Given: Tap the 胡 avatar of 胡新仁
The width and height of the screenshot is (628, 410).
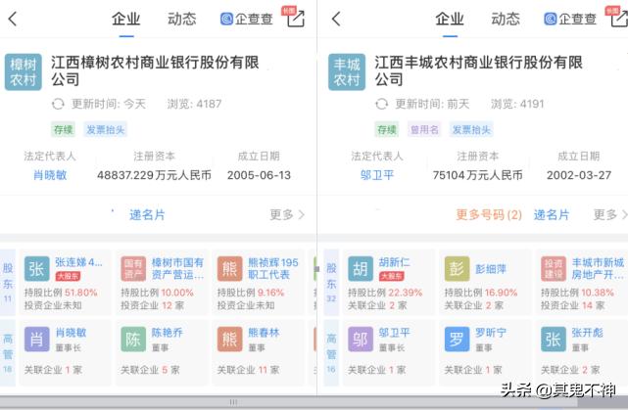Looking at the screenshot, I should click(361, 269).
